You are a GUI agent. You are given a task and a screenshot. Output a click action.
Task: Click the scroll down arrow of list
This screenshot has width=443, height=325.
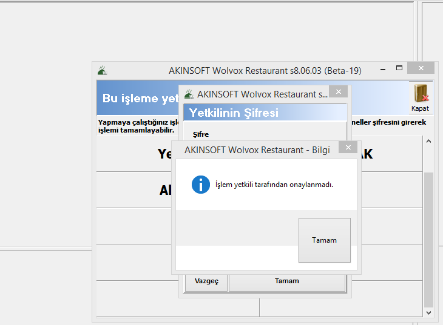pyautogui.click(x=428, y=313)
